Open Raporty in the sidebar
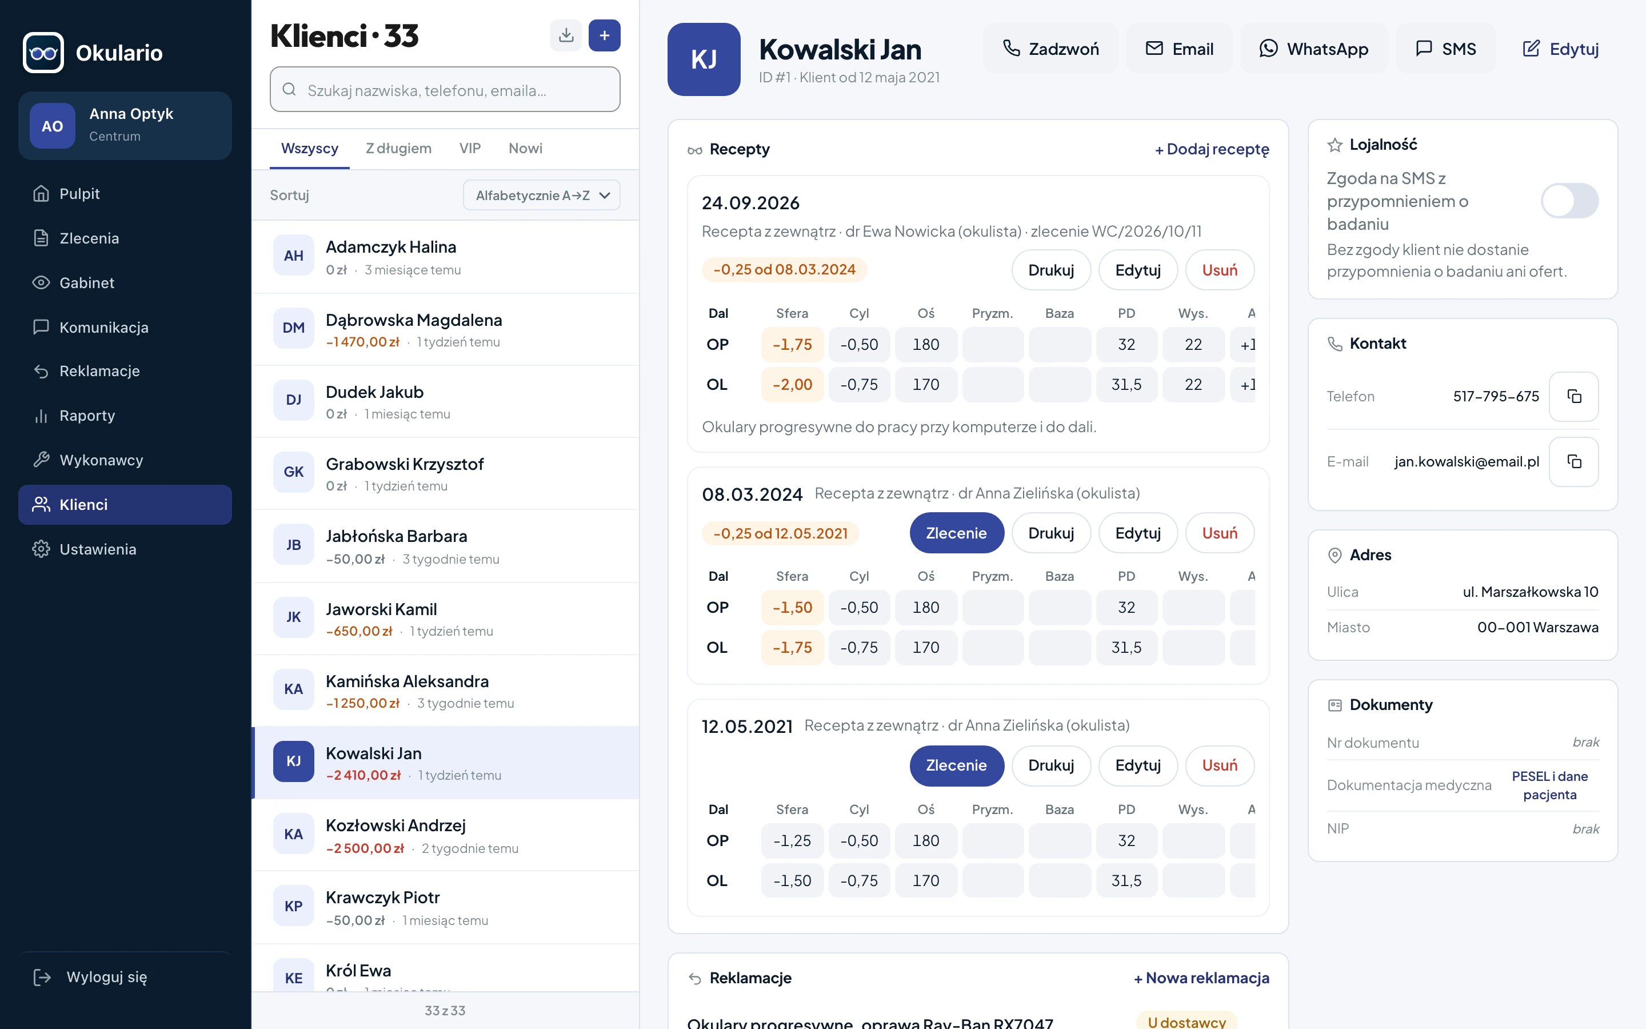The width and height of the screenshot is (1646, 1029). pyautogui.click(x=125, y=416)
